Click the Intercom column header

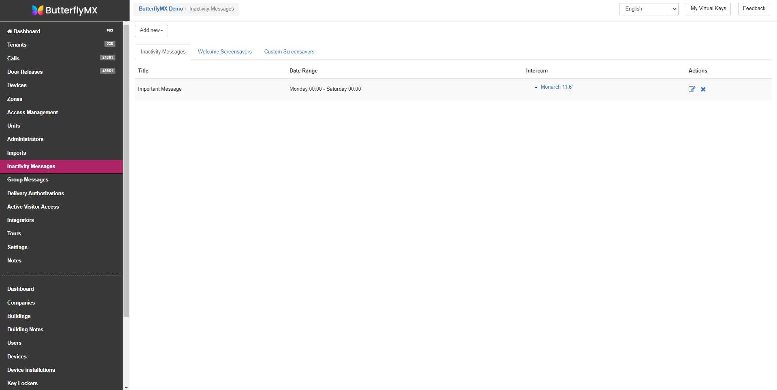tap(536, 71)
